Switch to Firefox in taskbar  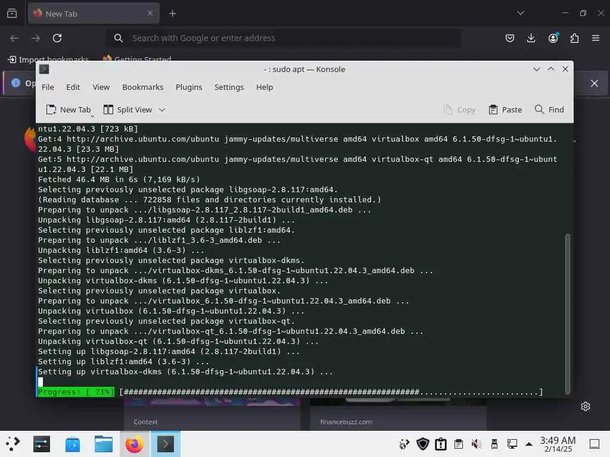click(x=134, y=444)
